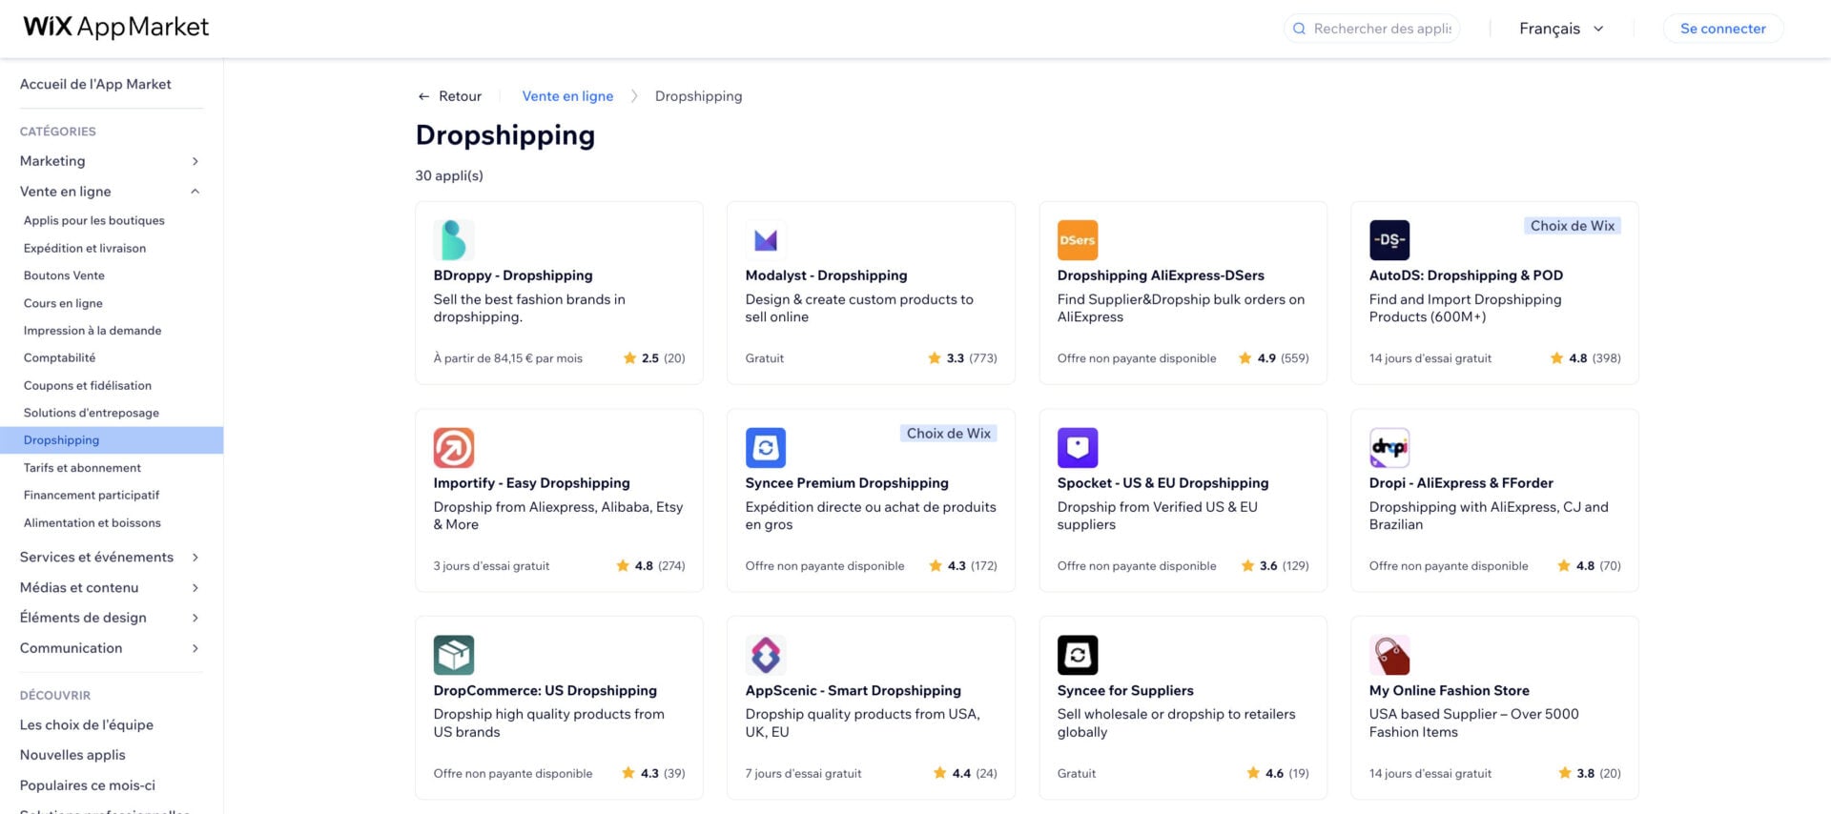The width and height of the screenshot is (1831, 814).
Task: Click the AppScenic rating star
Action: [940, 773]
